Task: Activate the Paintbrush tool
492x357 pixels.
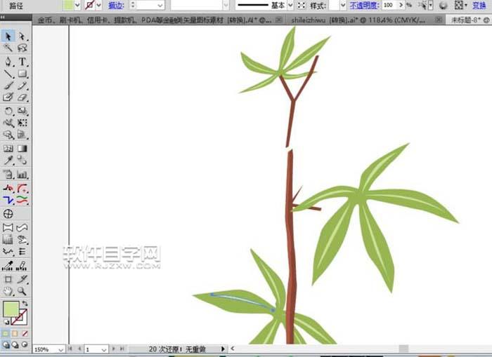Action: coord(8,86)
